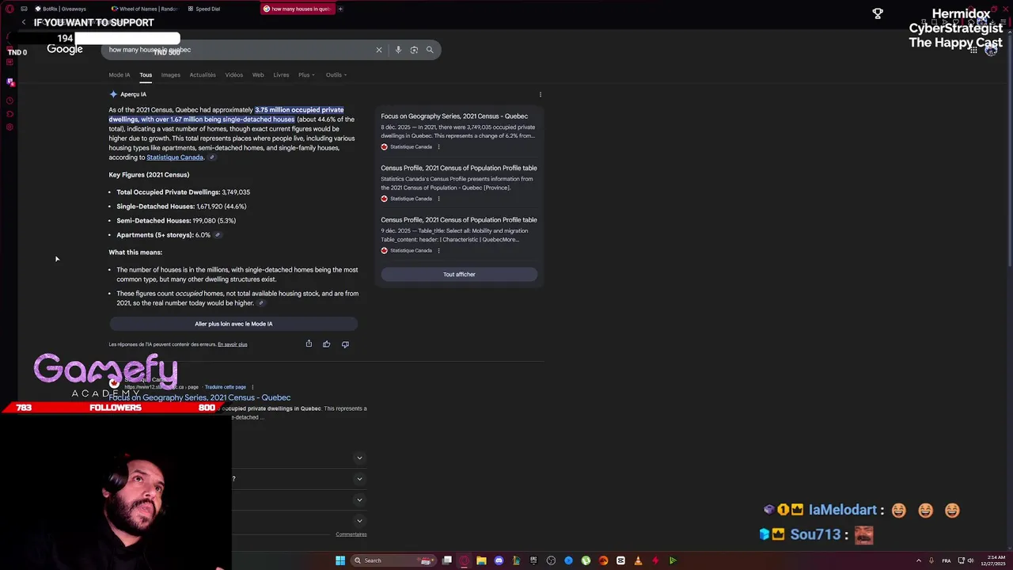Viewport: 1013px width, 570px height.
Task: Click FRA language indicator in taskbar
Action: point(947,560)
